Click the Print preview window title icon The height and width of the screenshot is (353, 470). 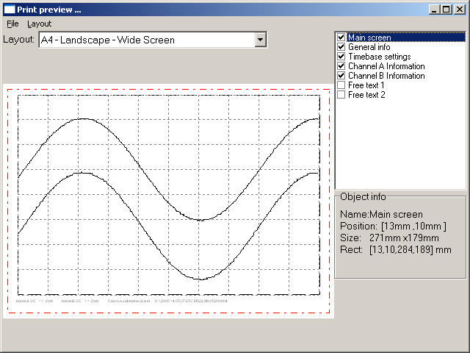(10, 10)
